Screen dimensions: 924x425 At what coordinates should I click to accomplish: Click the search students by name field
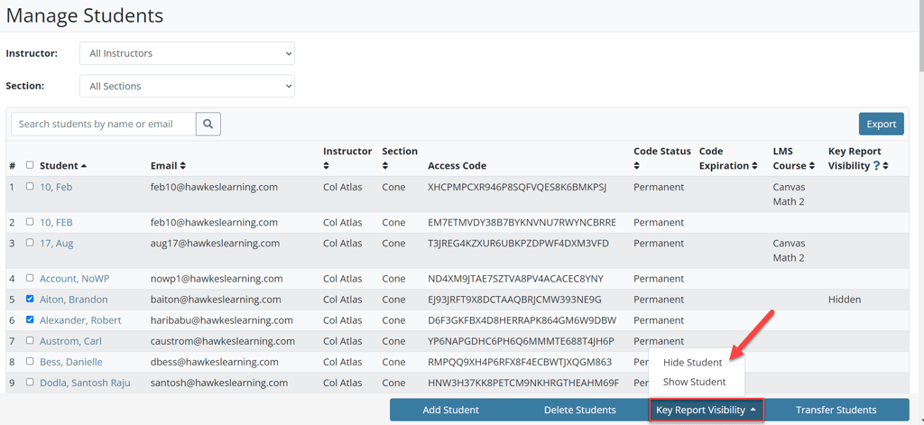[x=104, y=124]
